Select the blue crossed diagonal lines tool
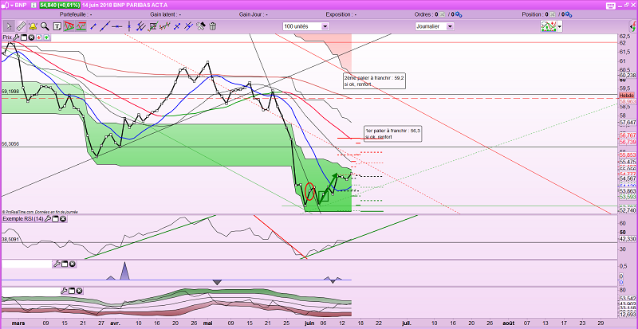 (188, 27)
